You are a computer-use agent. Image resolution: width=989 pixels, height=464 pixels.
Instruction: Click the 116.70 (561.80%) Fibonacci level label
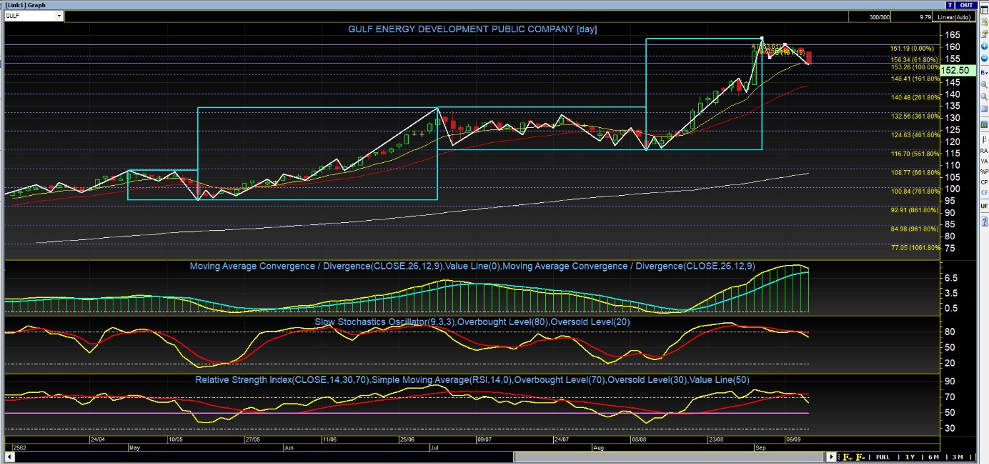click(x=915, y=154)
